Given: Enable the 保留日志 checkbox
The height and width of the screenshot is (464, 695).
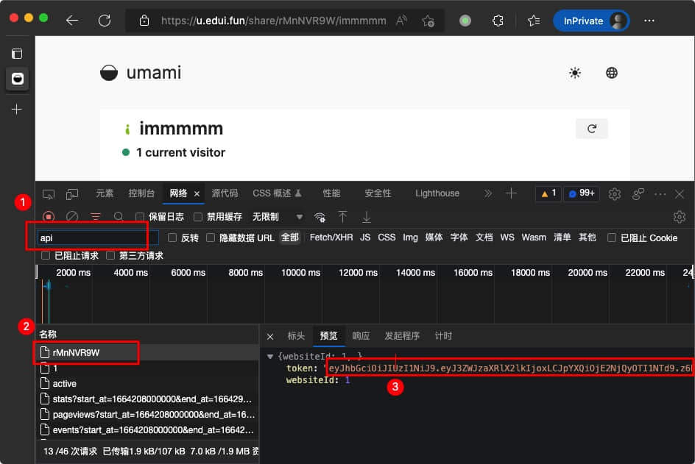Looking at the screenshot, I should click(x=140, y=216).
